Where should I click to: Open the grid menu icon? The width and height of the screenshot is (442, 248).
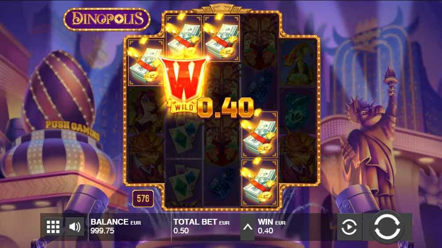coord(53,227)
